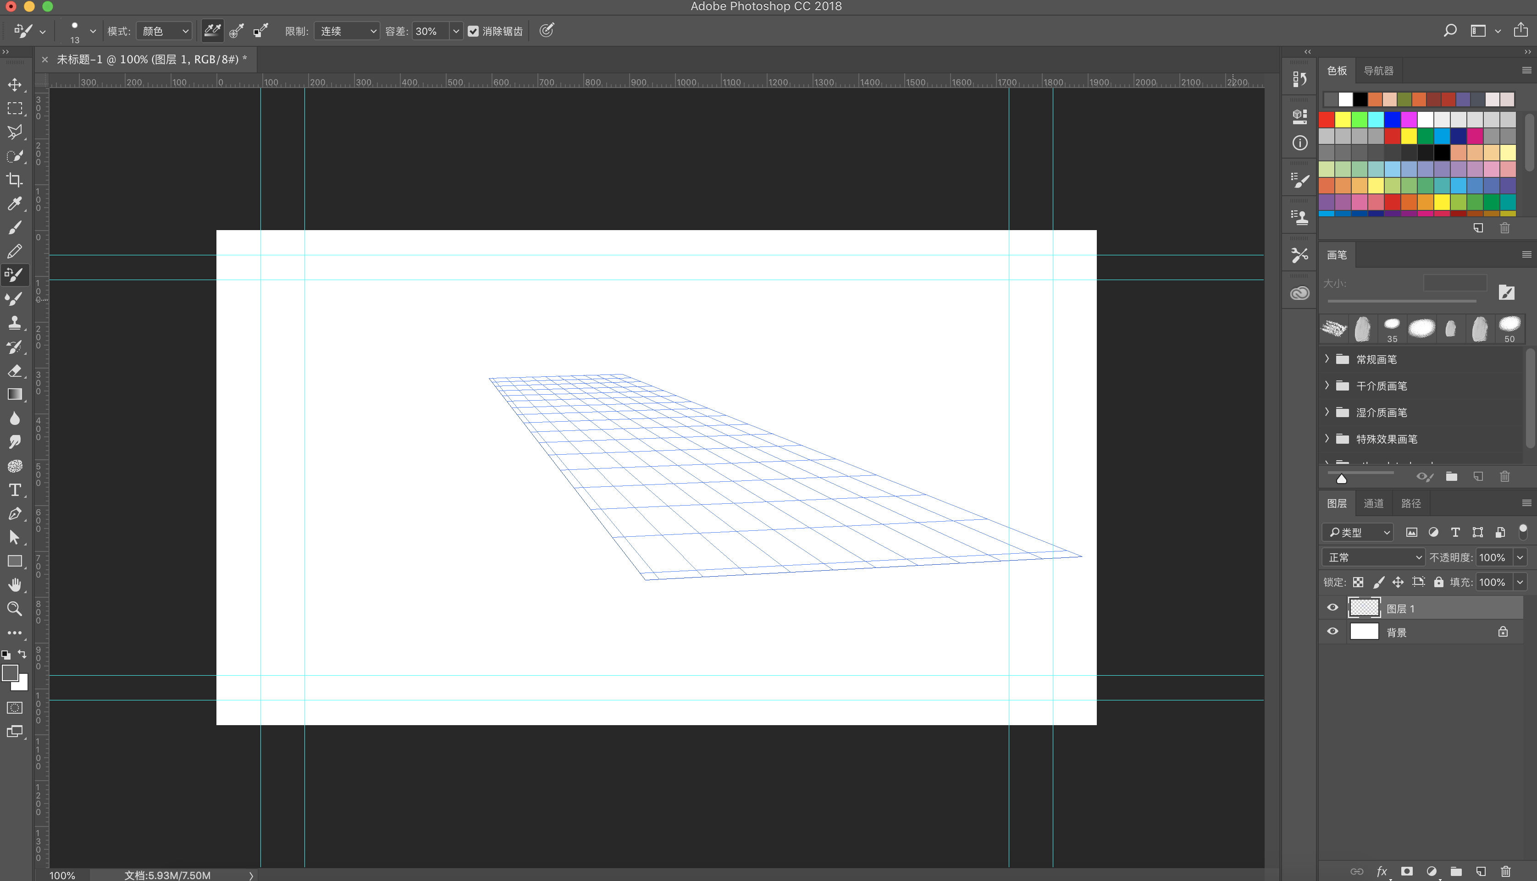Select the Eraser tool

tap(15, 370)
